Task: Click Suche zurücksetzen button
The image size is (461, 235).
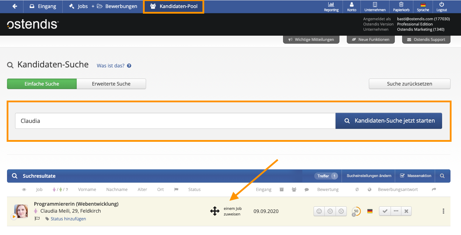Action: coord(410,84)
